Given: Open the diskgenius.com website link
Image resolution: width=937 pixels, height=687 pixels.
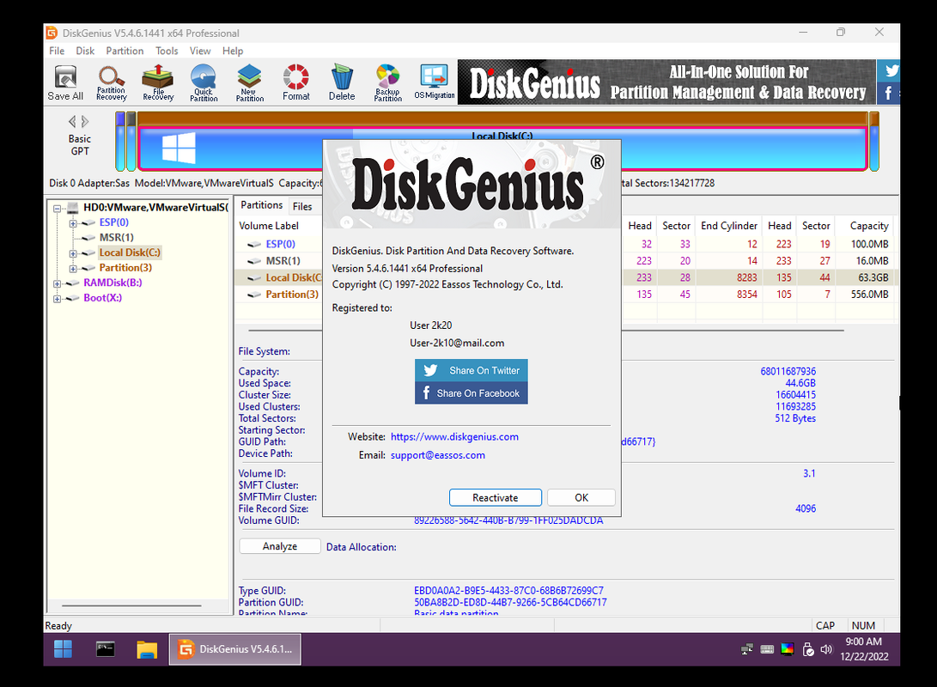Looking at the screenshot, I should coord(454,437).
